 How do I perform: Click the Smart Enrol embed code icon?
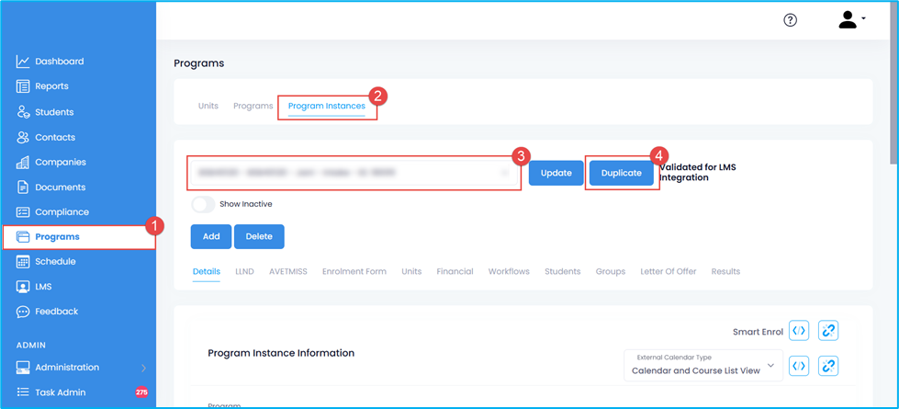pos(799,331)
